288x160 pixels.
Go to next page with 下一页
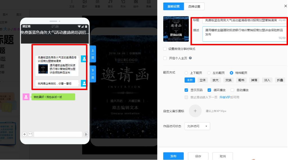tap(93, 74)
